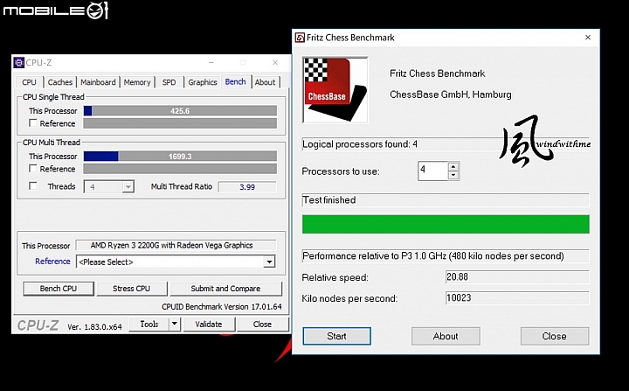
Task: Click the Single Thread score bar 425.6
Action: (180, 110)
